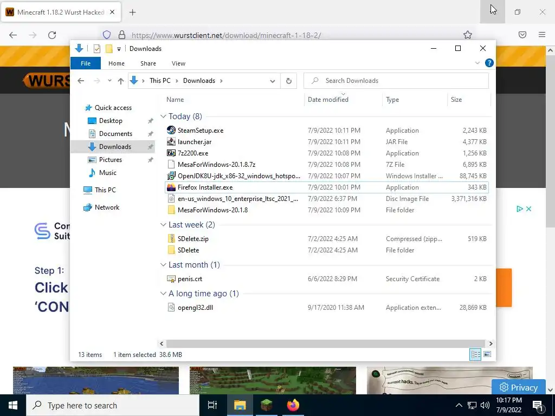555x416 pixels.
Task: Open Explorer Help question mark icon
Action: [x=489, y=63]
